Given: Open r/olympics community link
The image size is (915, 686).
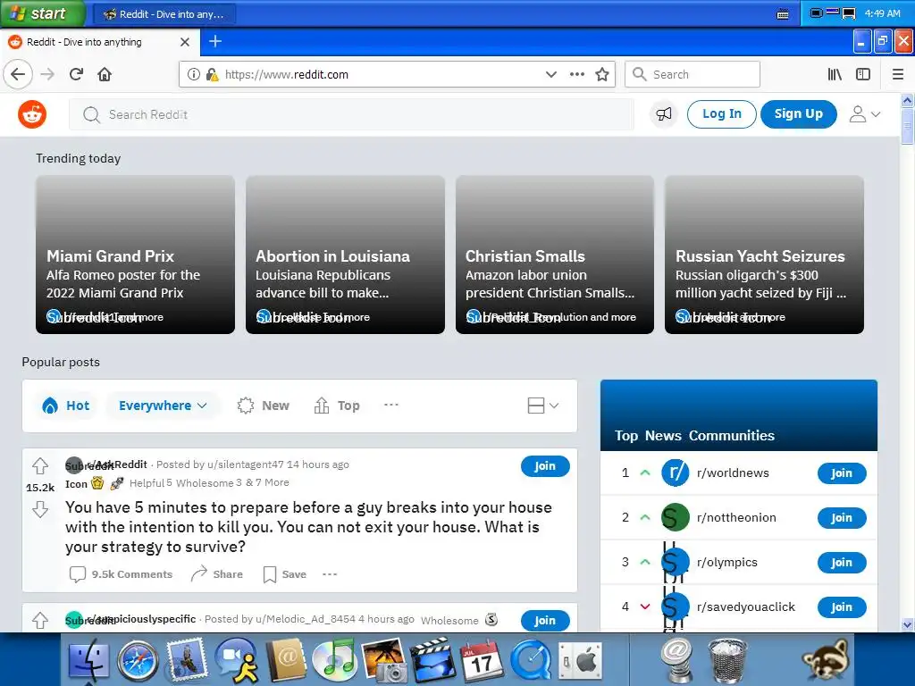Looking at the screenshot, I should point(727,563).
